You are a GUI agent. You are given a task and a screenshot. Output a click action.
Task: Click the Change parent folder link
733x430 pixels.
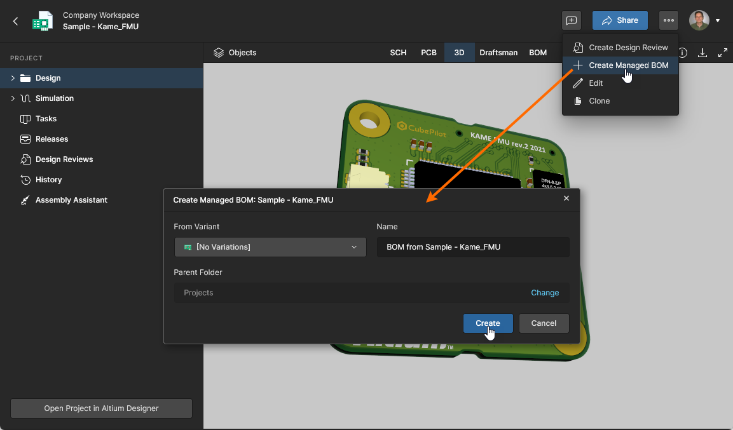pos(545,293)
